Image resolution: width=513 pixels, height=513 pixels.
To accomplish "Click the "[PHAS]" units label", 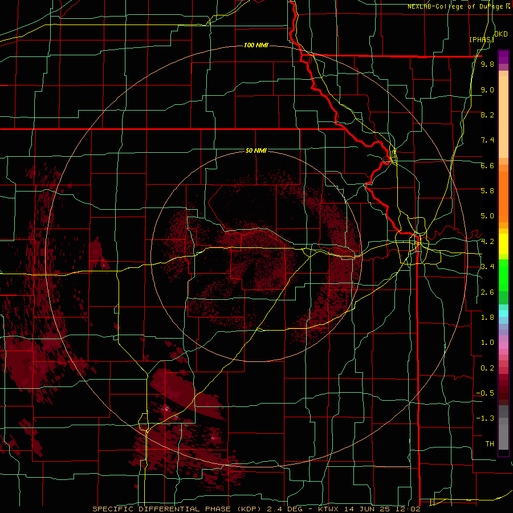I will click(482, 39).
